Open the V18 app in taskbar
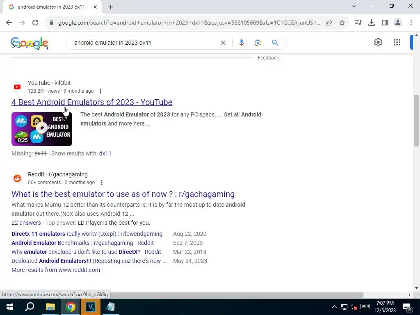 point(91,307)
